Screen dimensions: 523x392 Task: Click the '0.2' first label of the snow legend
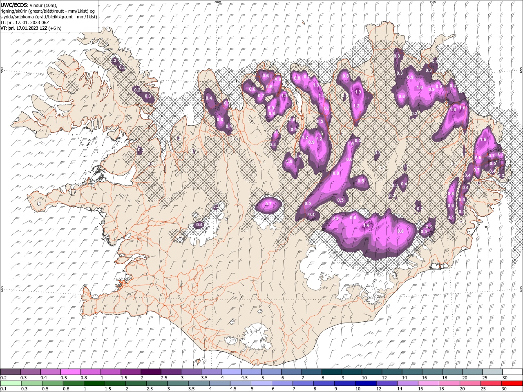[x=3, y=378]
